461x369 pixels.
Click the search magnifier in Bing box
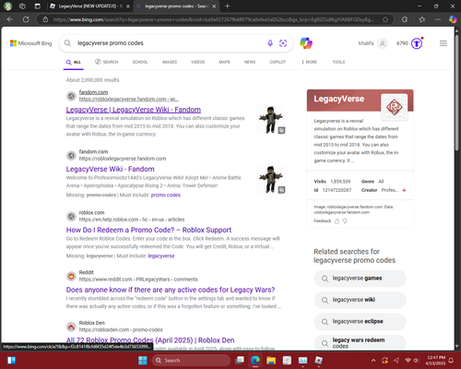coord(67,43)
